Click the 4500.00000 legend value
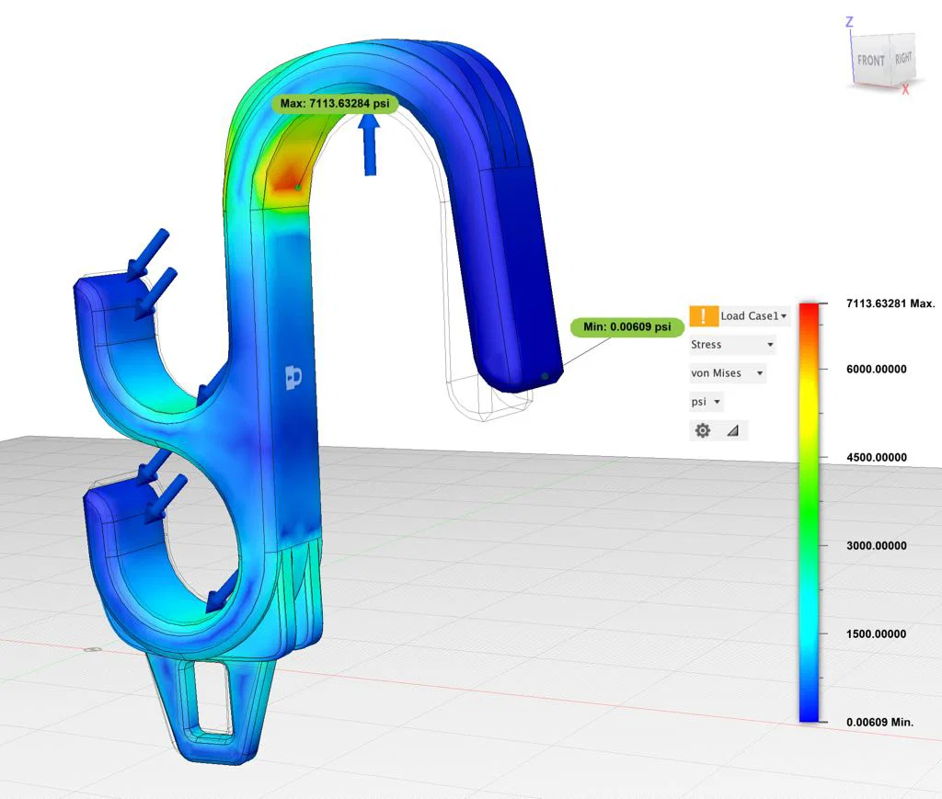 pos(877,458)
